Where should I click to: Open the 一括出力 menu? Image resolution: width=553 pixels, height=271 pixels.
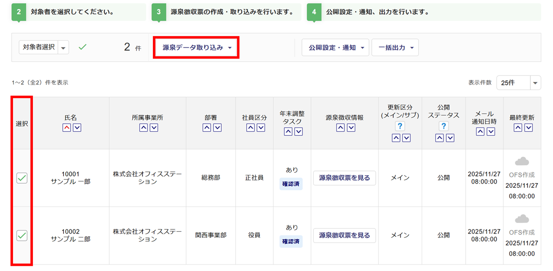pyautogui.click(x=395, y=48)
